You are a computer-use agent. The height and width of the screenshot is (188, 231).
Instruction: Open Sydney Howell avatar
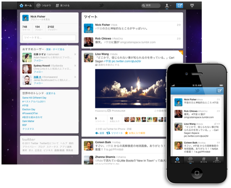[27, 69]
